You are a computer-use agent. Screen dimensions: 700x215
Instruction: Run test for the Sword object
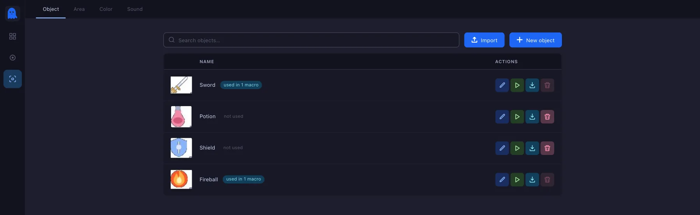tap(517, 85)
